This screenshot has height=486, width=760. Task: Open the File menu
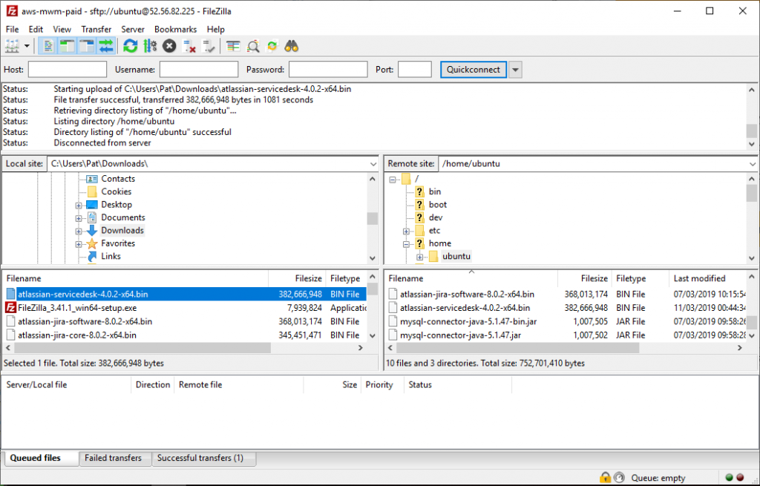pyautogui.click(x=12, y=29)
